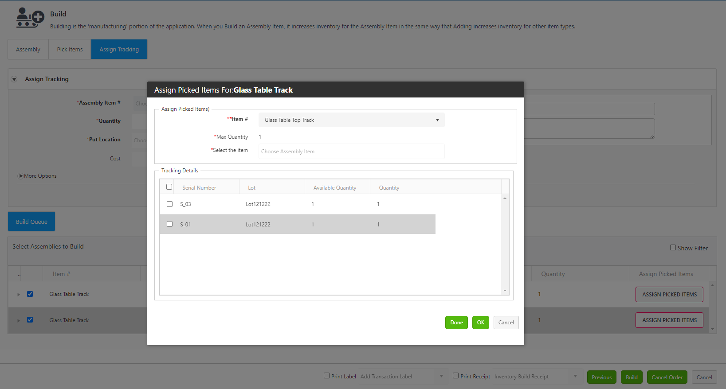This screenshot has width=726, height=389.
Task: Click scroll-up arrow in Tracking Details grid
Action: pyautogui.click(x=505, y=198)
